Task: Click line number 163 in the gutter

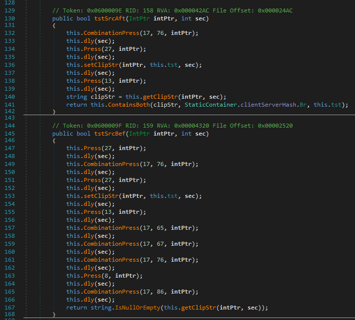Action: (x=10, y=276)
